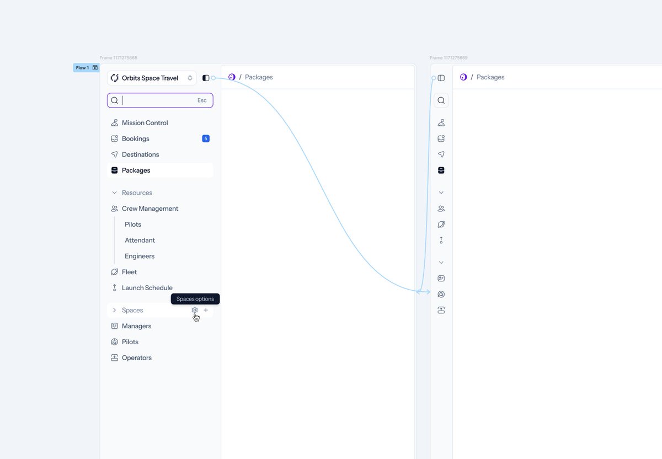Click Packages icon in collapsed sidebar
Image resolution: width=662 pixels, height=459 pixels.
(441, 170)
